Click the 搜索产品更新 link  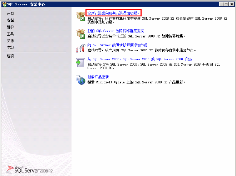point(98,77)
